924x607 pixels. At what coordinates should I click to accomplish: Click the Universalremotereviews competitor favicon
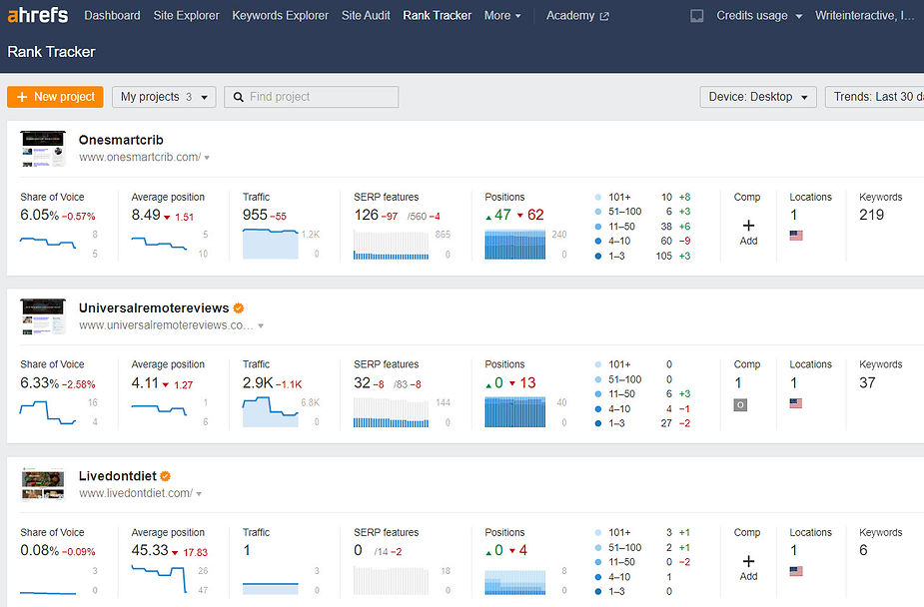(x=740, y=405)
